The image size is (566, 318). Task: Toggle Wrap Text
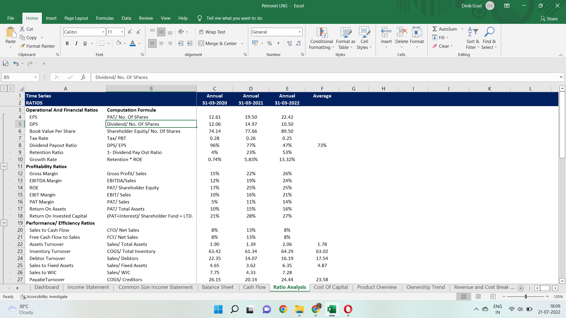point(212,32)
